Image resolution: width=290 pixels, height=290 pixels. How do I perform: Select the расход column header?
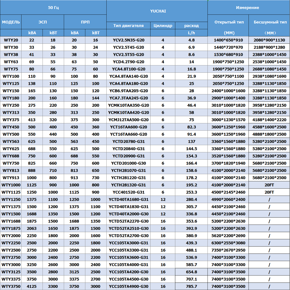pyautogui.click(x=191, y=26)
